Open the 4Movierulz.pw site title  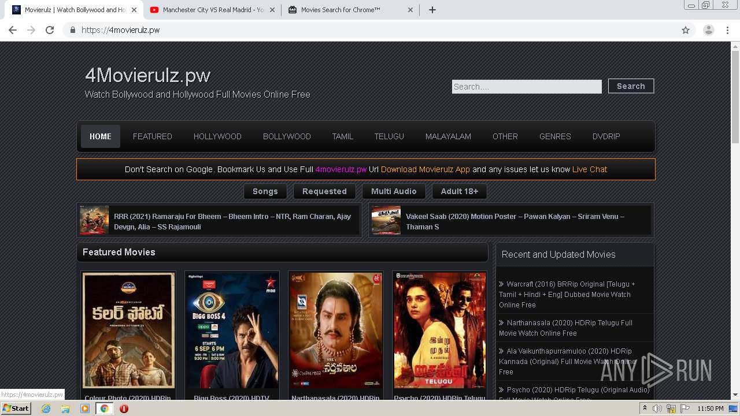pyautogui.click(x=147, y=75)
